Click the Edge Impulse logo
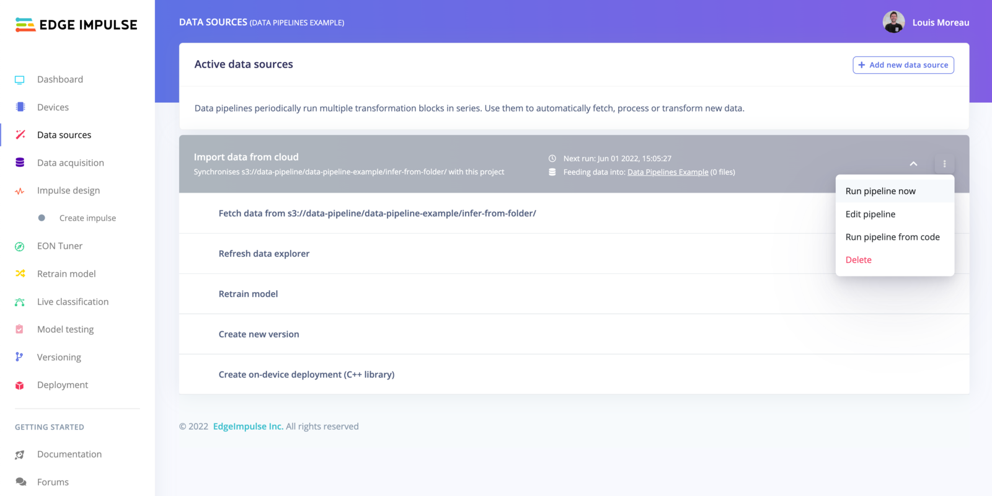This screenshot has width=992, height=496. 76,25
